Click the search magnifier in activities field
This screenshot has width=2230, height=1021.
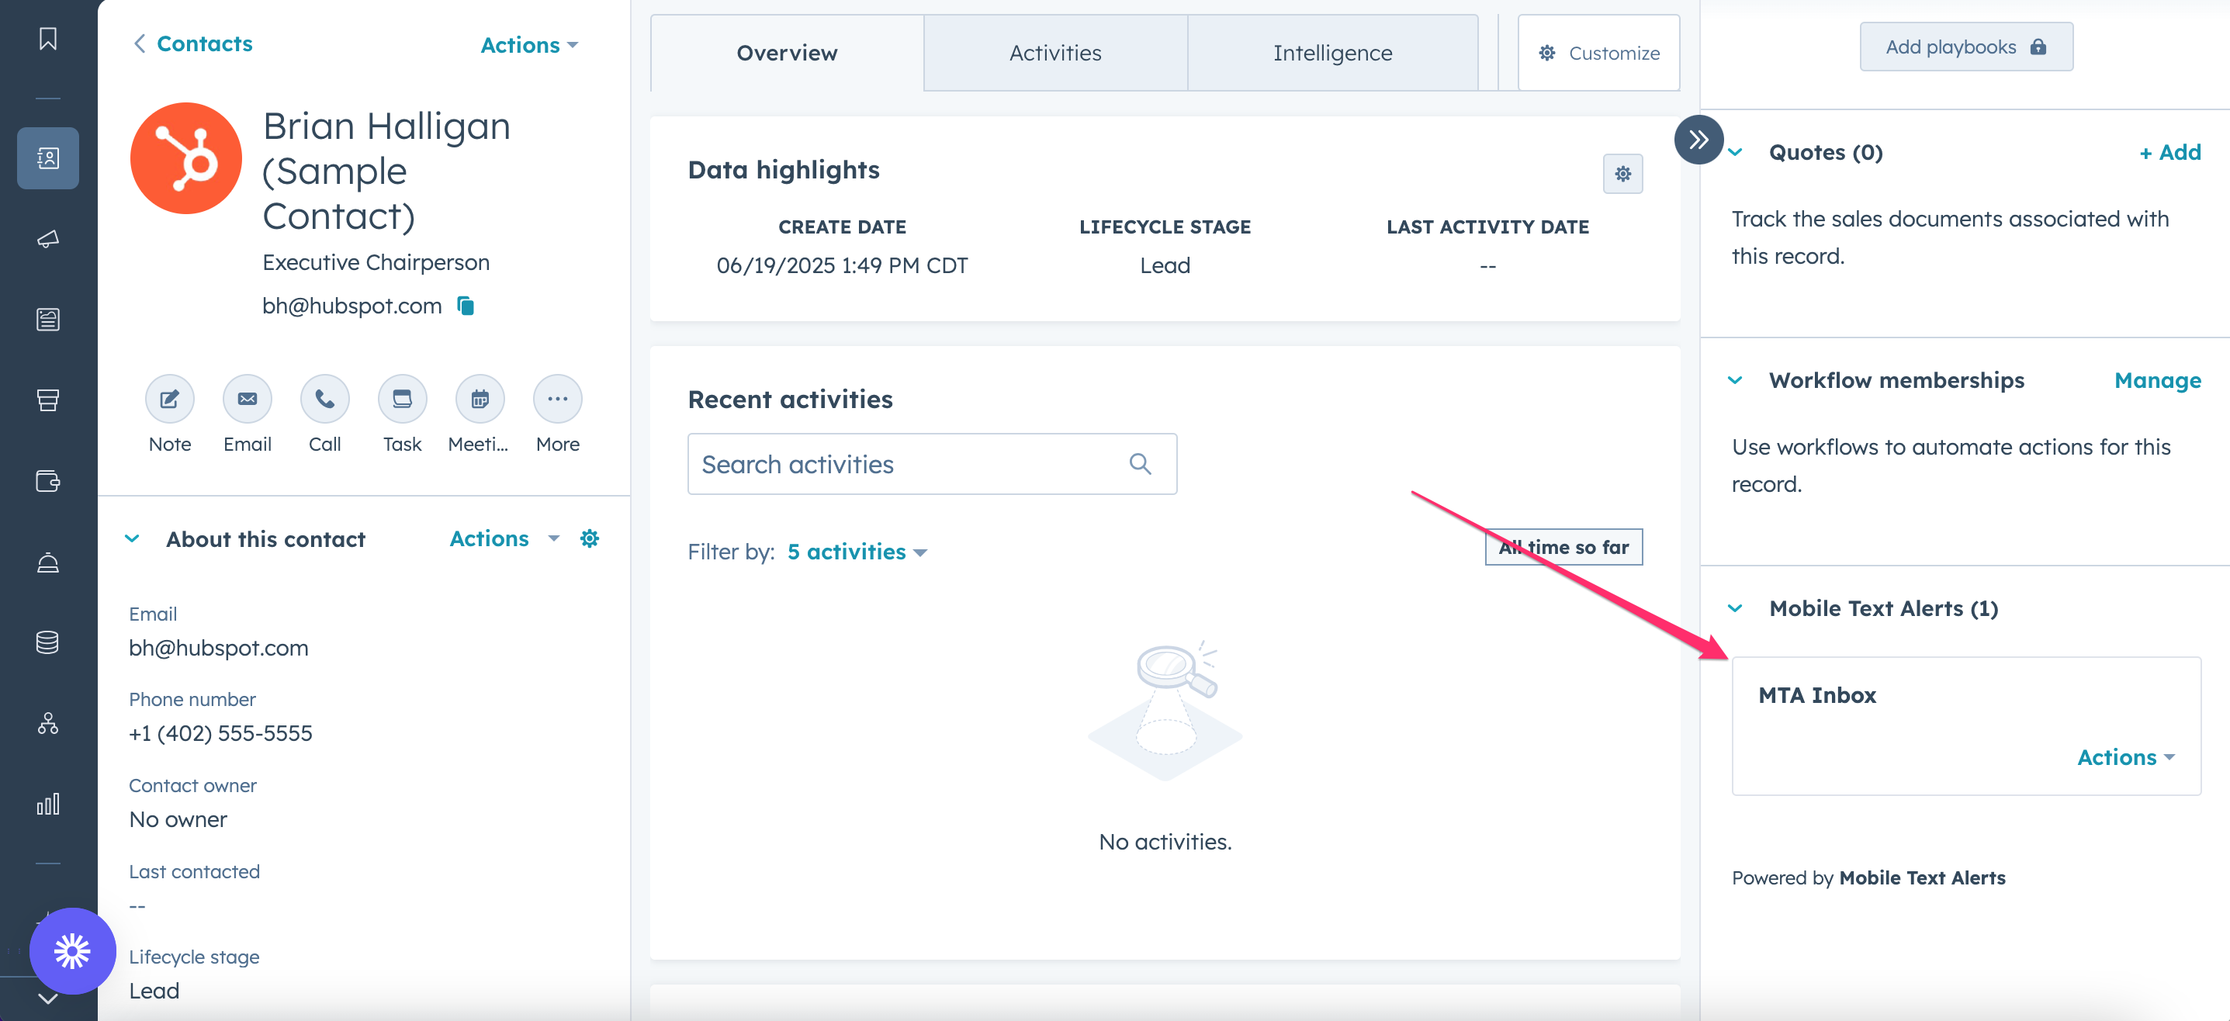(x=1140, y=464)
